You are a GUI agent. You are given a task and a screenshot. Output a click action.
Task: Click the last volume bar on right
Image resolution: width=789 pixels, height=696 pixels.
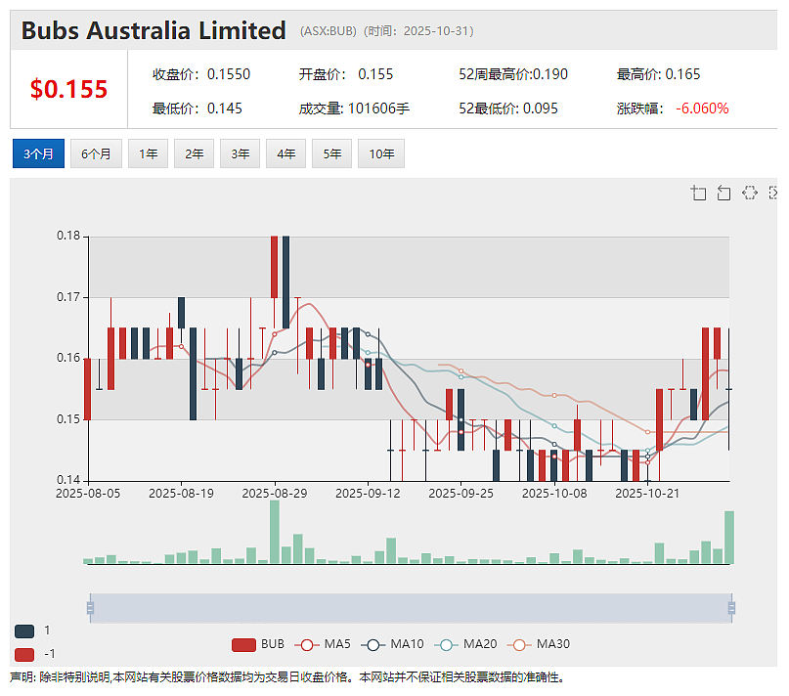tap(729, 537)
